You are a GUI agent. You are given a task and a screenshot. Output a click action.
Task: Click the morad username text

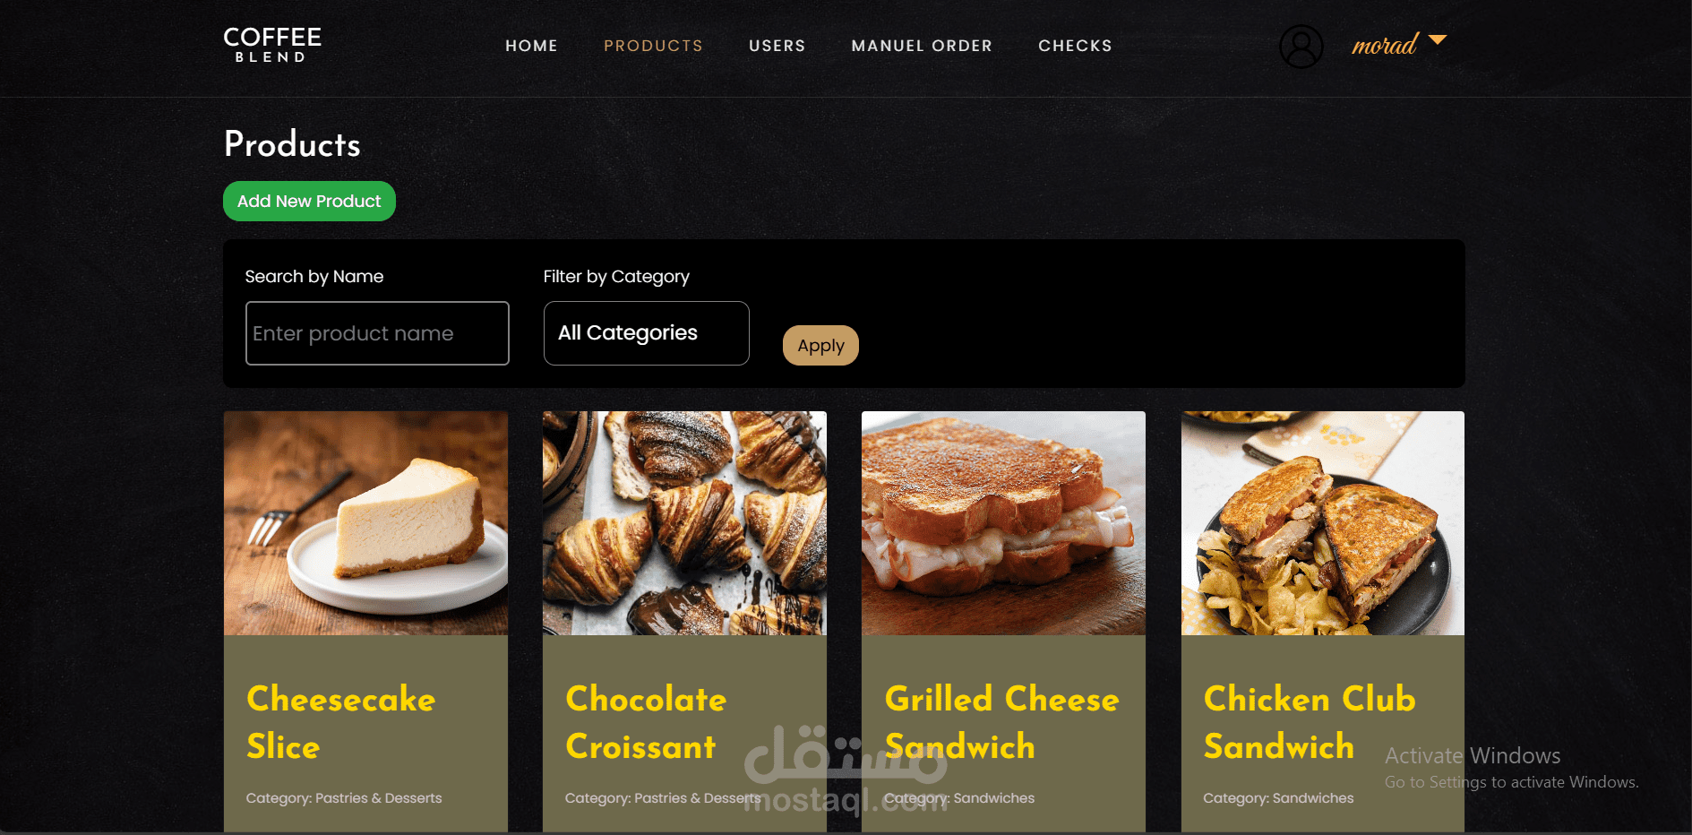click(x=1385, y=44)
